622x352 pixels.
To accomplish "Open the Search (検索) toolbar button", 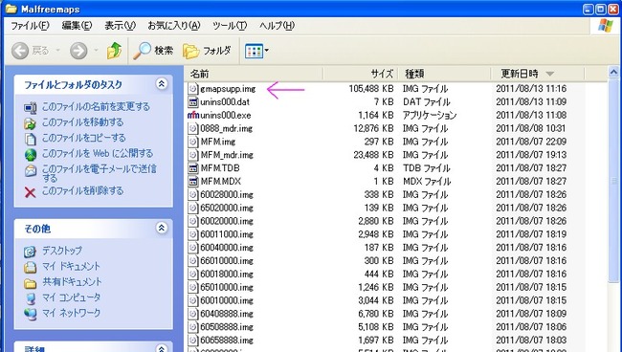I will (x=153, y=51).
